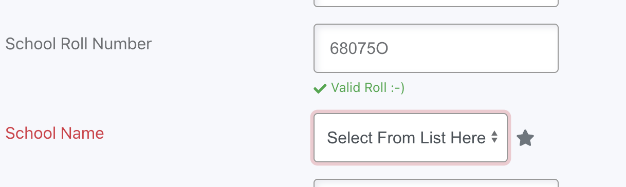Click the 'Select From List Here' placeholder text
Image resolution: width=626 pixels, height=187 pixels.
407,138
